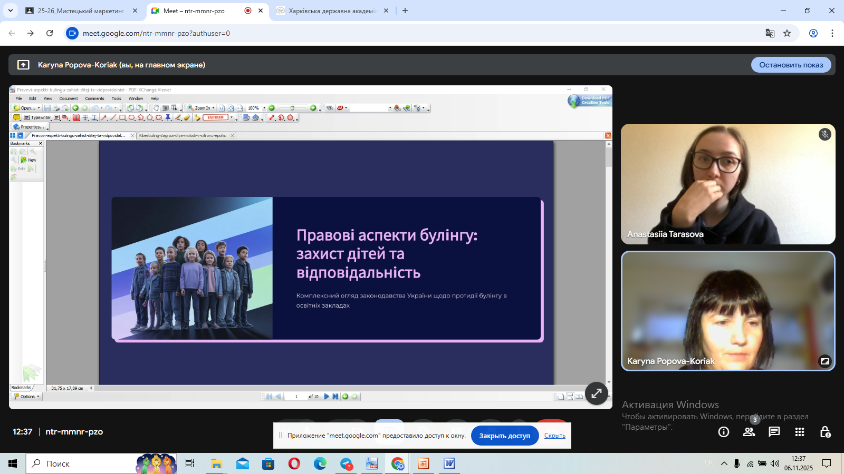Click the Google Translate icon in address bar
The width and height of the screenshot is (844, 474).
click(770, 33)
